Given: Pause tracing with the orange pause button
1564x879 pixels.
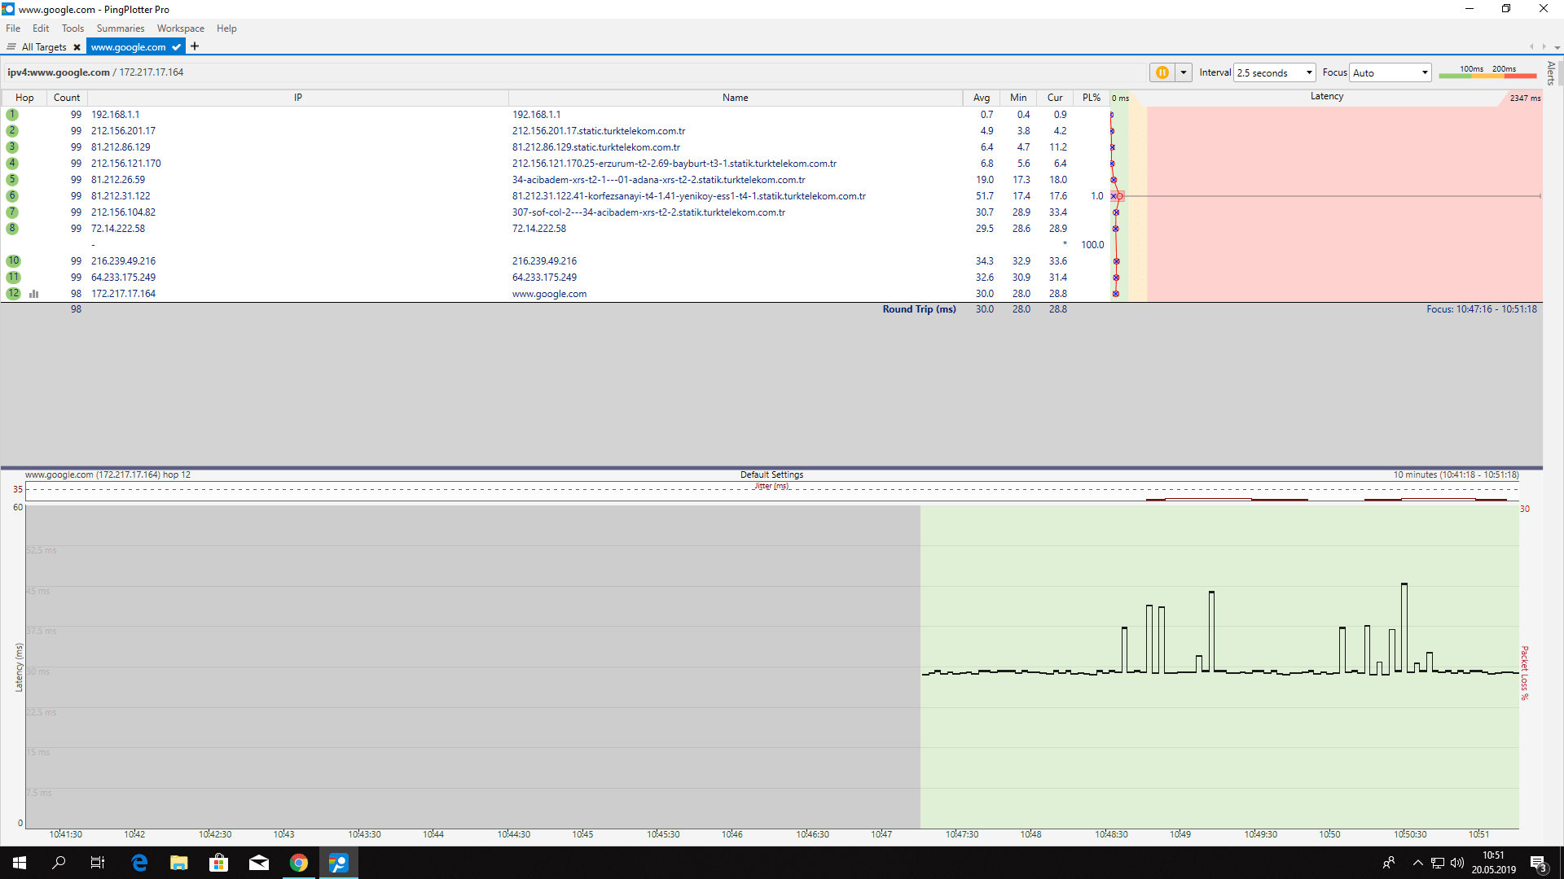Looking at the screenshot, I should [x=1162, y=72].
